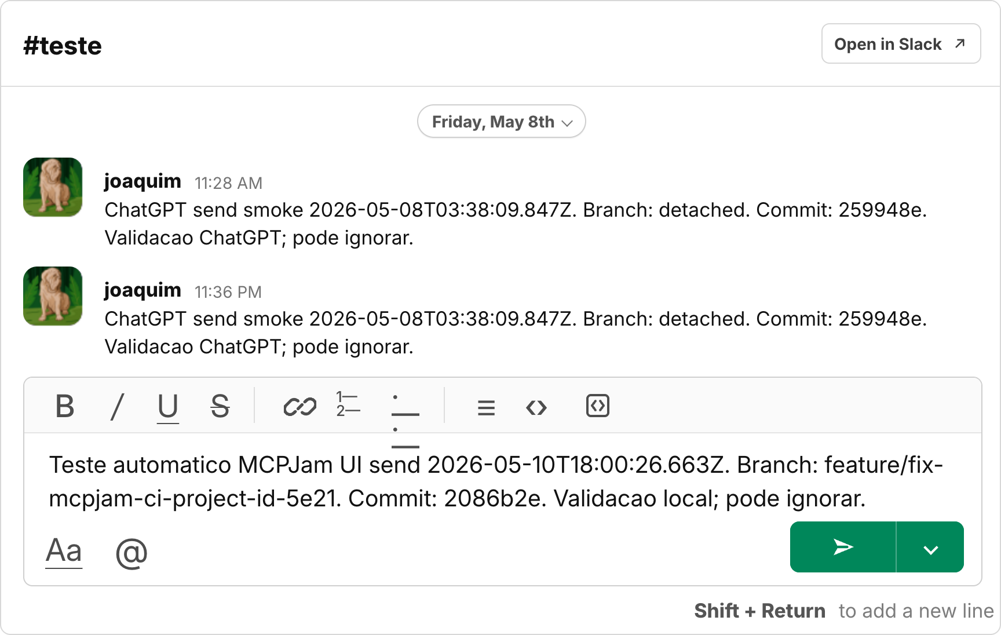Mention someone with the @ icon
The height and width of the screenshot is (635, 1001).
point(131,553)
